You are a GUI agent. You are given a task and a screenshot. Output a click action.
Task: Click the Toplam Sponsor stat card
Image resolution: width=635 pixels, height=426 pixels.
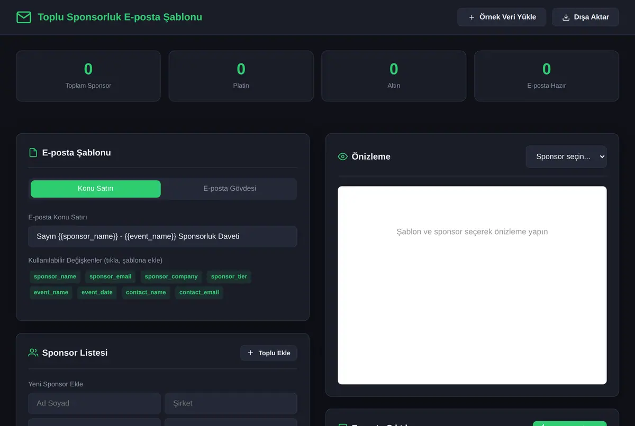click(88, 76)
